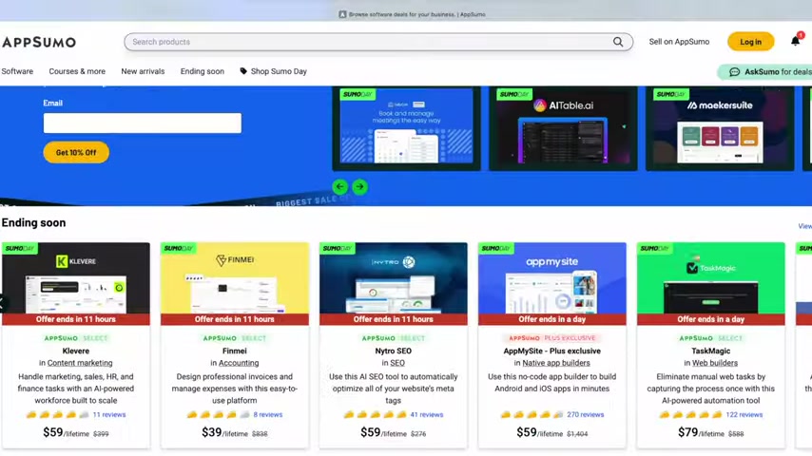Click the search magnifier icon
Image resolution: width=812 pixels, height=456 pixels.
(618, 42)
